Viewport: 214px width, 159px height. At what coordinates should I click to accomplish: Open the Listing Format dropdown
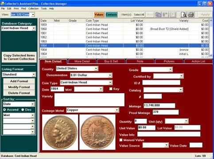[x=34, y=74]
